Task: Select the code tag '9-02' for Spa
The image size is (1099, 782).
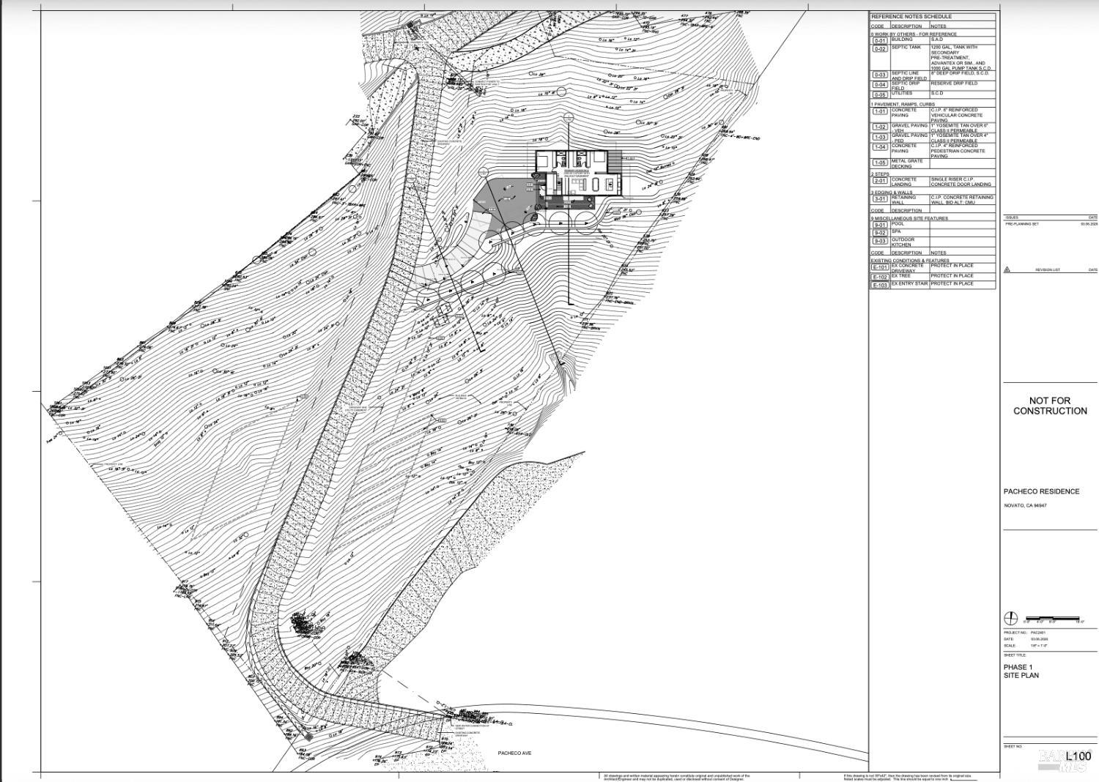Action: pyautogui.click(x=880, y=233)
